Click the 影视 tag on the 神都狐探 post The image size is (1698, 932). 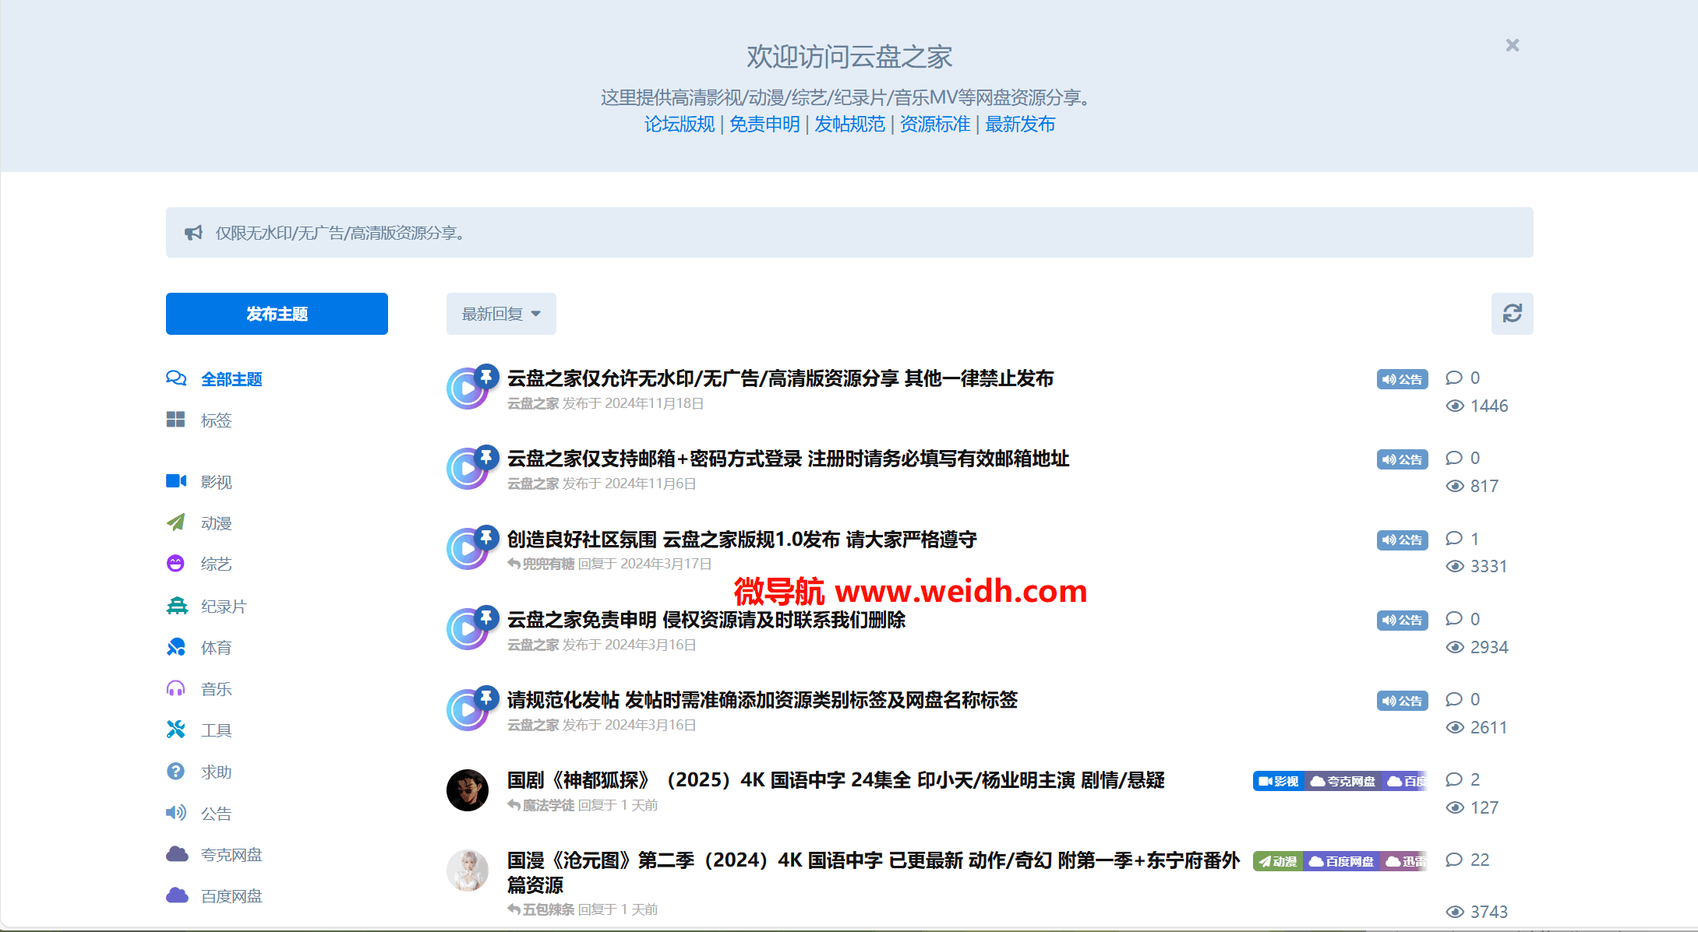point(1279,781)
